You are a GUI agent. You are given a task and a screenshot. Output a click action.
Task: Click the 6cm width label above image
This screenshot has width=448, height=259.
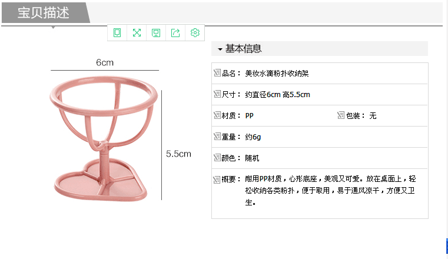tap(105, 62)
